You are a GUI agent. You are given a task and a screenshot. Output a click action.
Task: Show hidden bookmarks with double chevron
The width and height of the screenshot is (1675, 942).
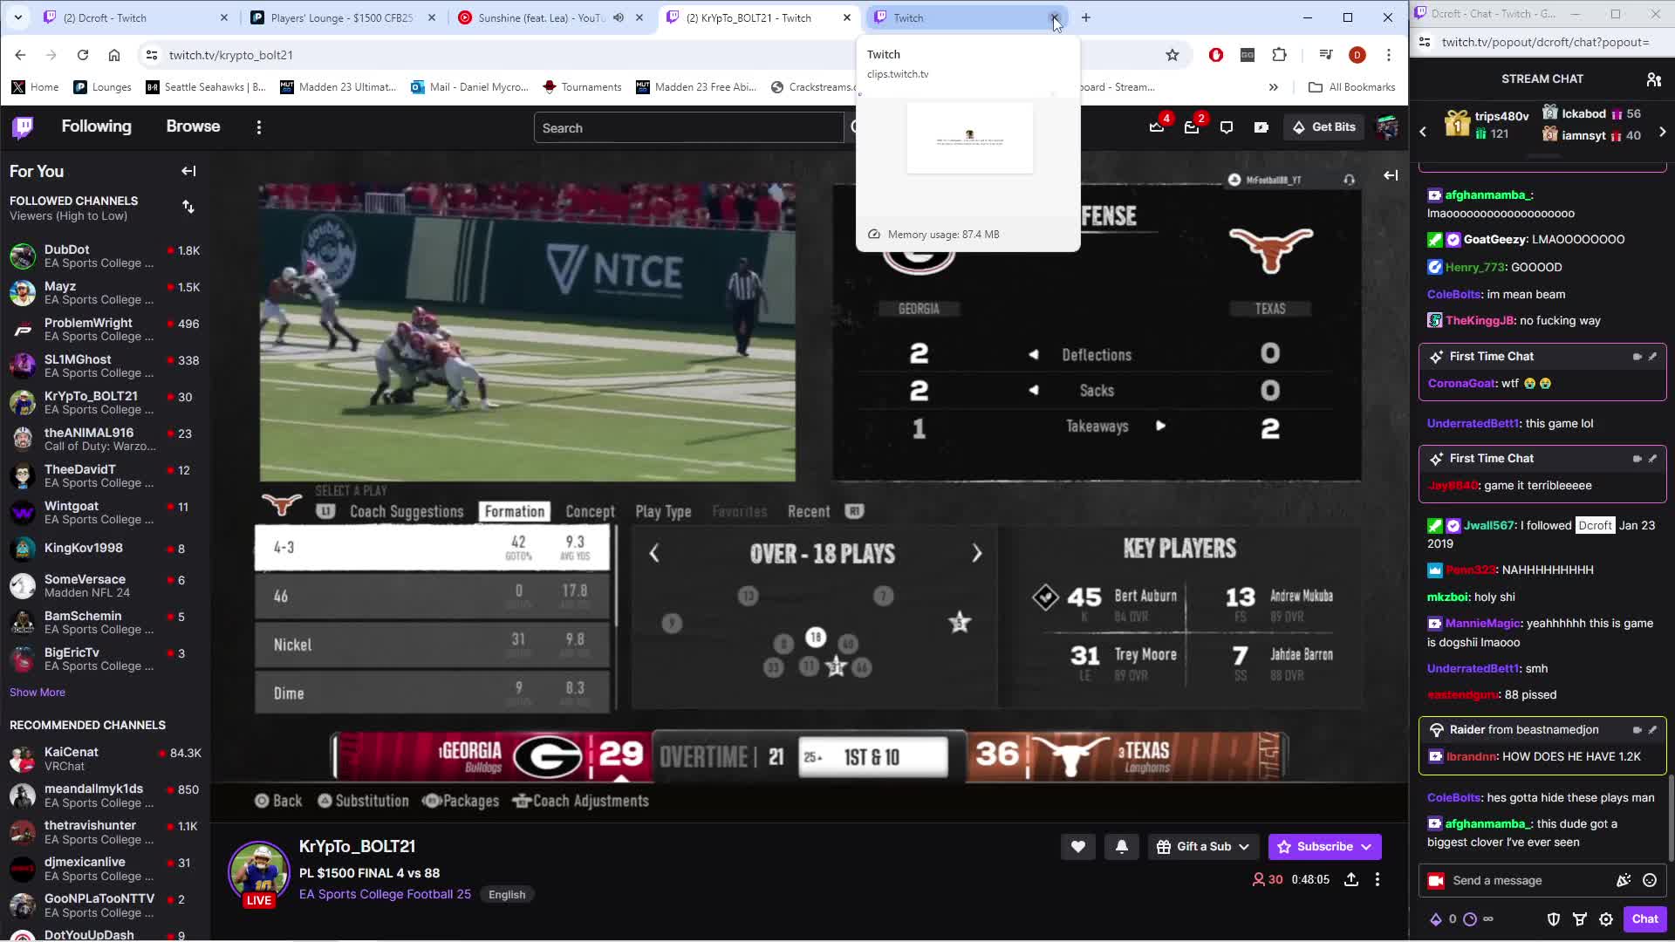(x=1274, y=87)
